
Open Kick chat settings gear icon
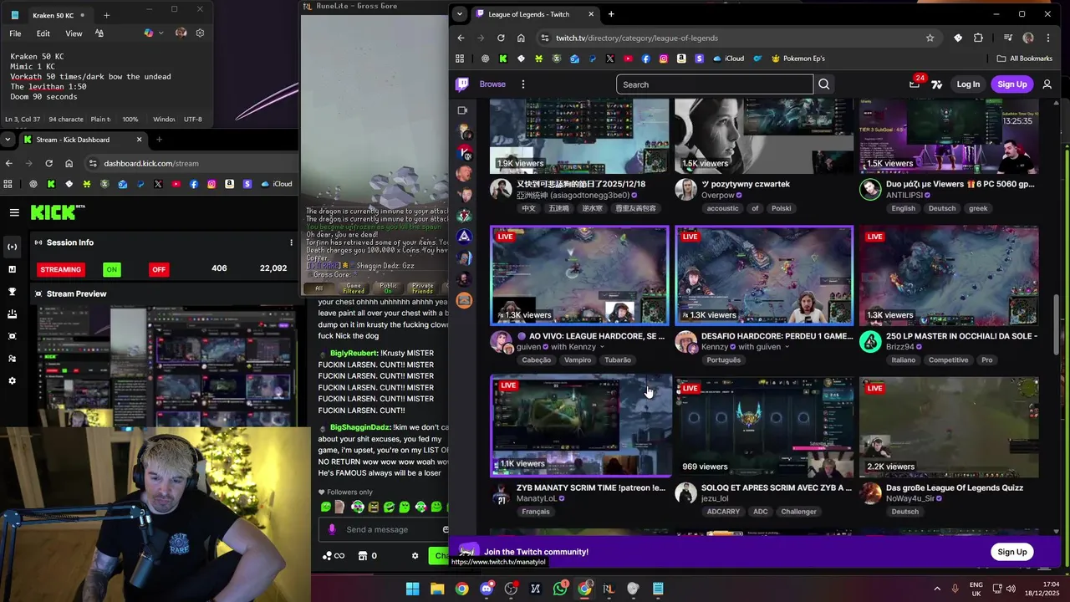pos(415,556)
